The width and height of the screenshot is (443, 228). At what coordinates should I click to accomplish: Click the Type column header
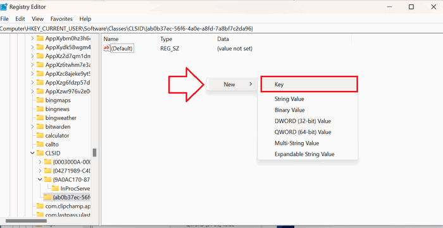(x=166, y=39)
